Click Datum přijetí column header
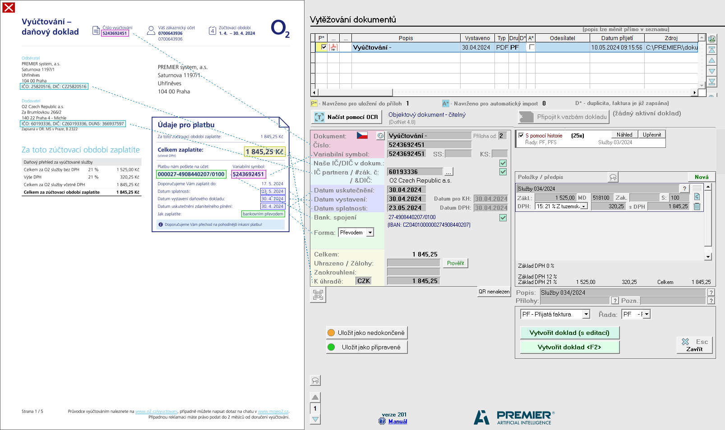This screenshot has width=725, height=430. coord(617,38)
